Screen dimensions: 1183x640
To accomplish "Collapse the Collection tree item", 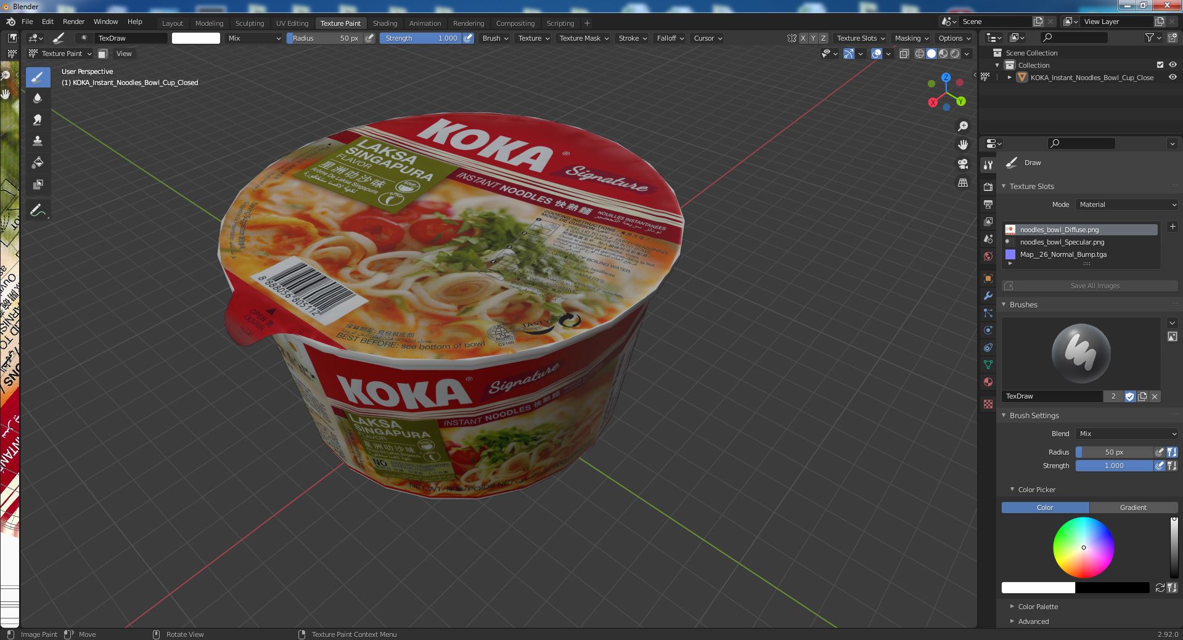I will [x=997, y=65].
